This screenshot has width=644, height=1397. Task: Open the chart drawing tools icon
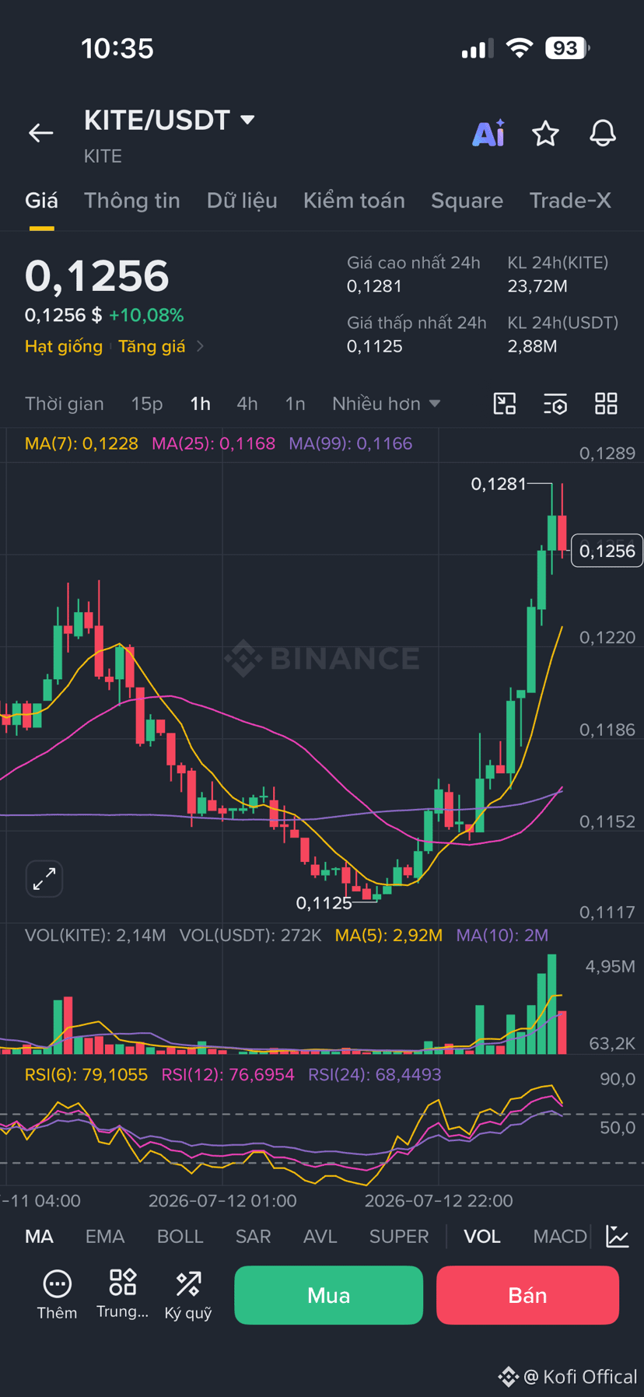(x=505, y=404)
